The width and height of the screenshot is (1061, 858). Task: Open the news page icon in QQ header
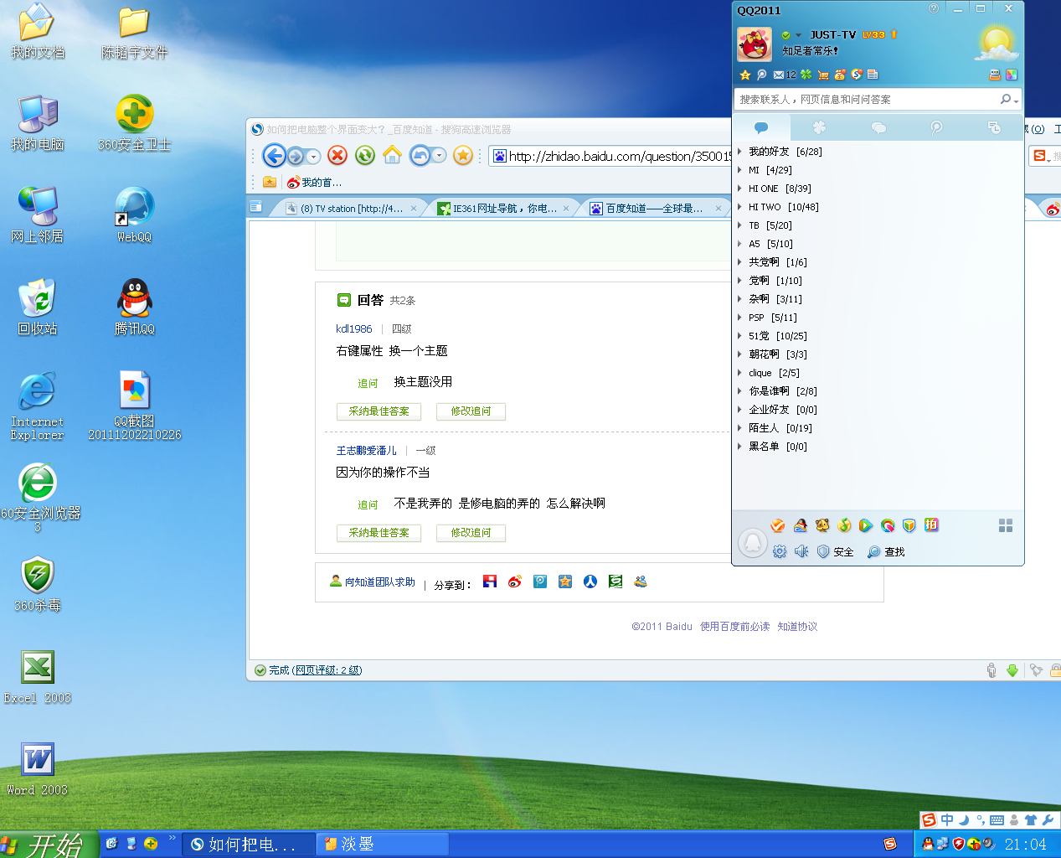(873, 75)
